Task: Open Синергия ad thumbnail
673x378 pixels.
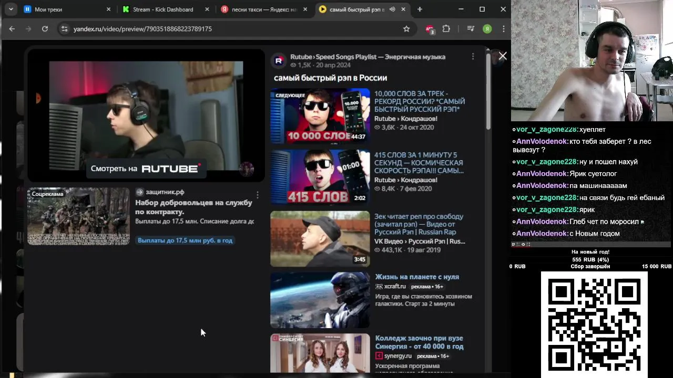Action: click(x=320, y=353)
